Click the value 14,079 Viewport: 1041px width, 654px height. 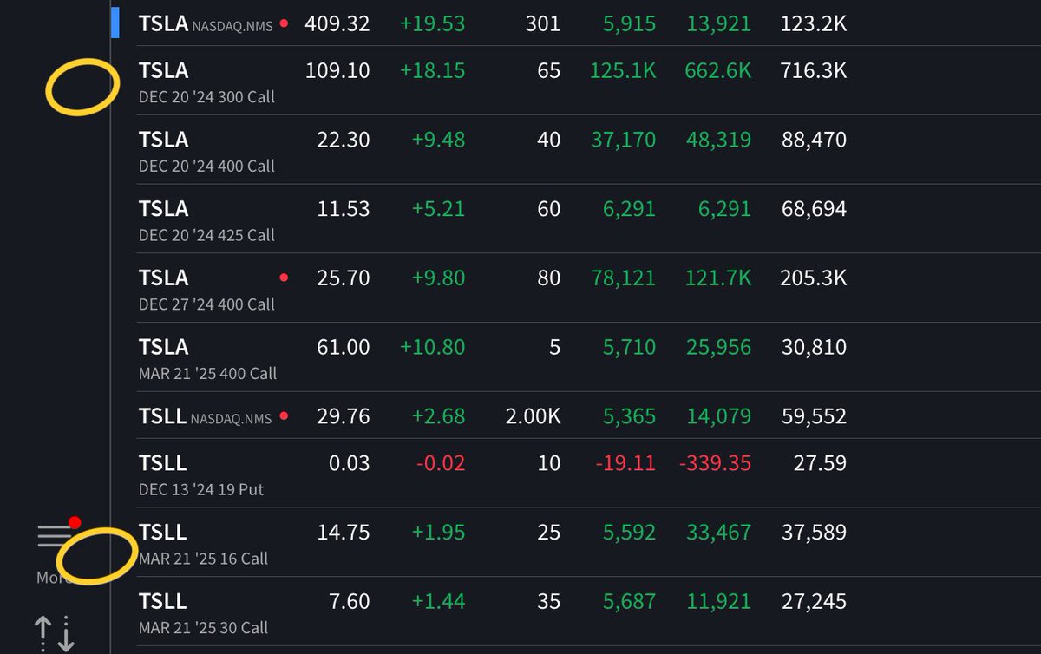coord(718,417)
